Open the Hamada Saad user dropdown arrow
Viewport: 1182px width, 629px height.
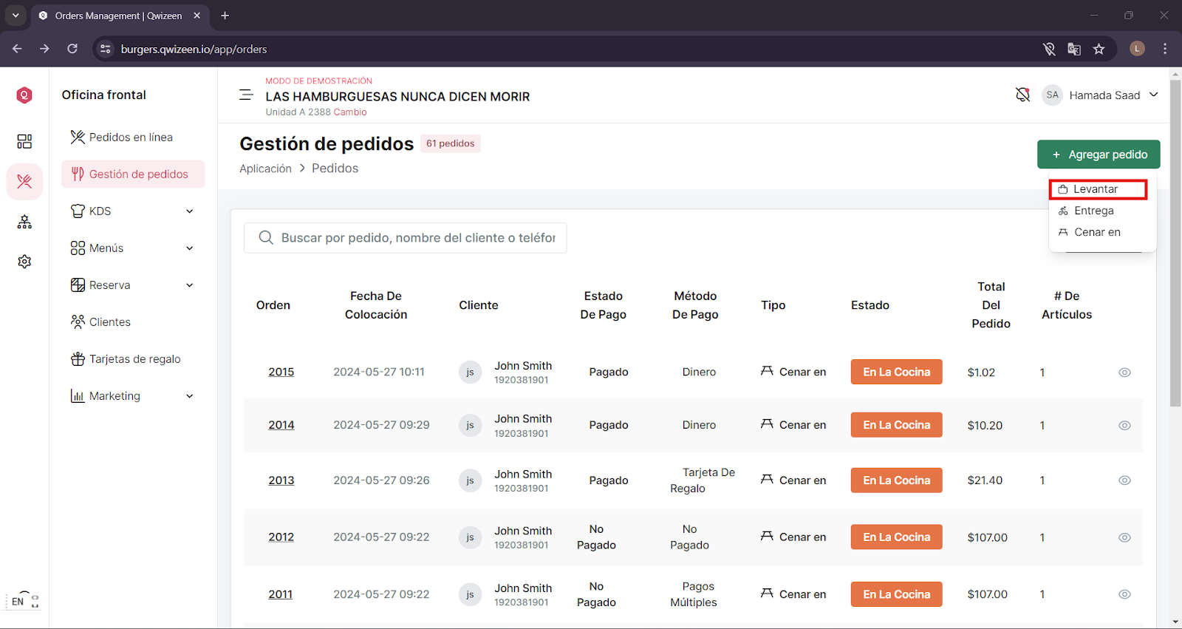pos(1154,95)
